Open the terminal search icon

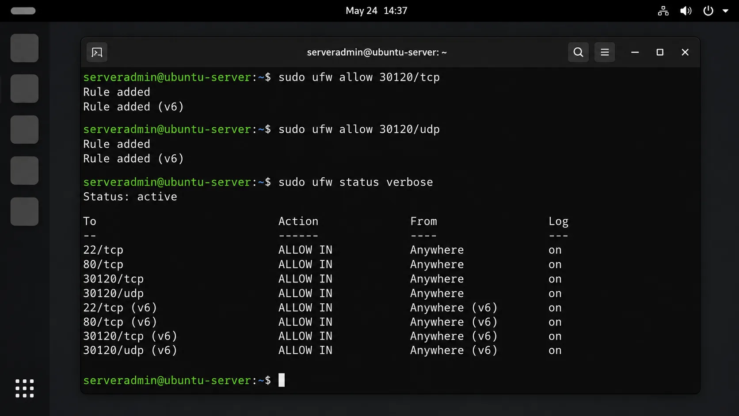click(x=578, y=52)
